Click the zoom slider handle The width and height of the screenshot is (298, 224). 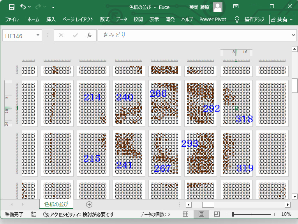[x=233, y=214]
